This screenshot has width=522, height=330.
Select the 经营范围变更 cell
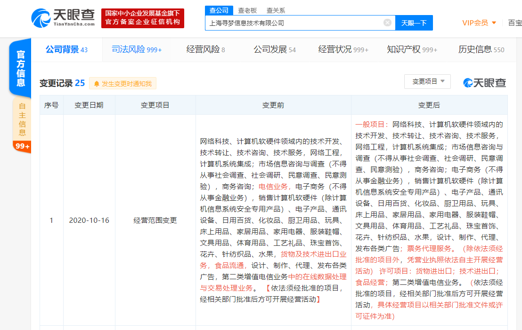[155, 220]
